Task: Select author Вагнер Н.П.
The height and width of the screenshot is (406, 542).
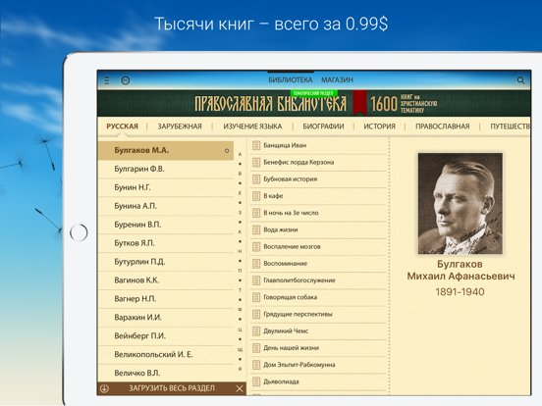Action: [x=166, y=299]
